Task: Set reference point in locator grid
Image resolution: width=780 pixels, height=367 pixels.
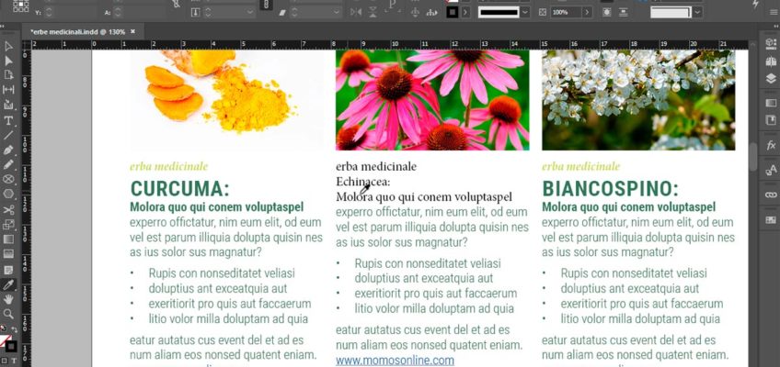Action: 21,6
